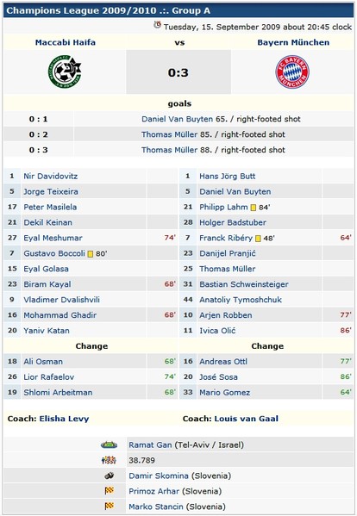Viewport: 357px width, 516px height.
Task: Click the clock icon beside match date
Action: 158,25
